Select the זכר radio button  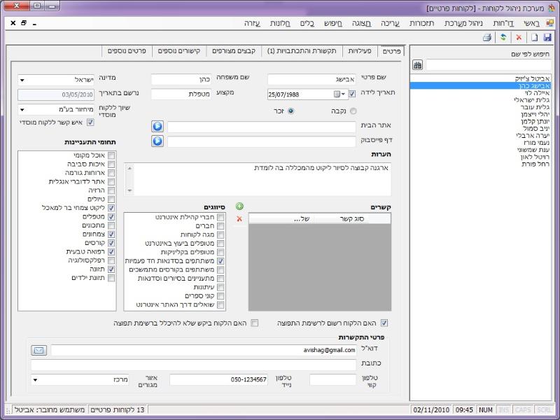[x=291, y=111]
